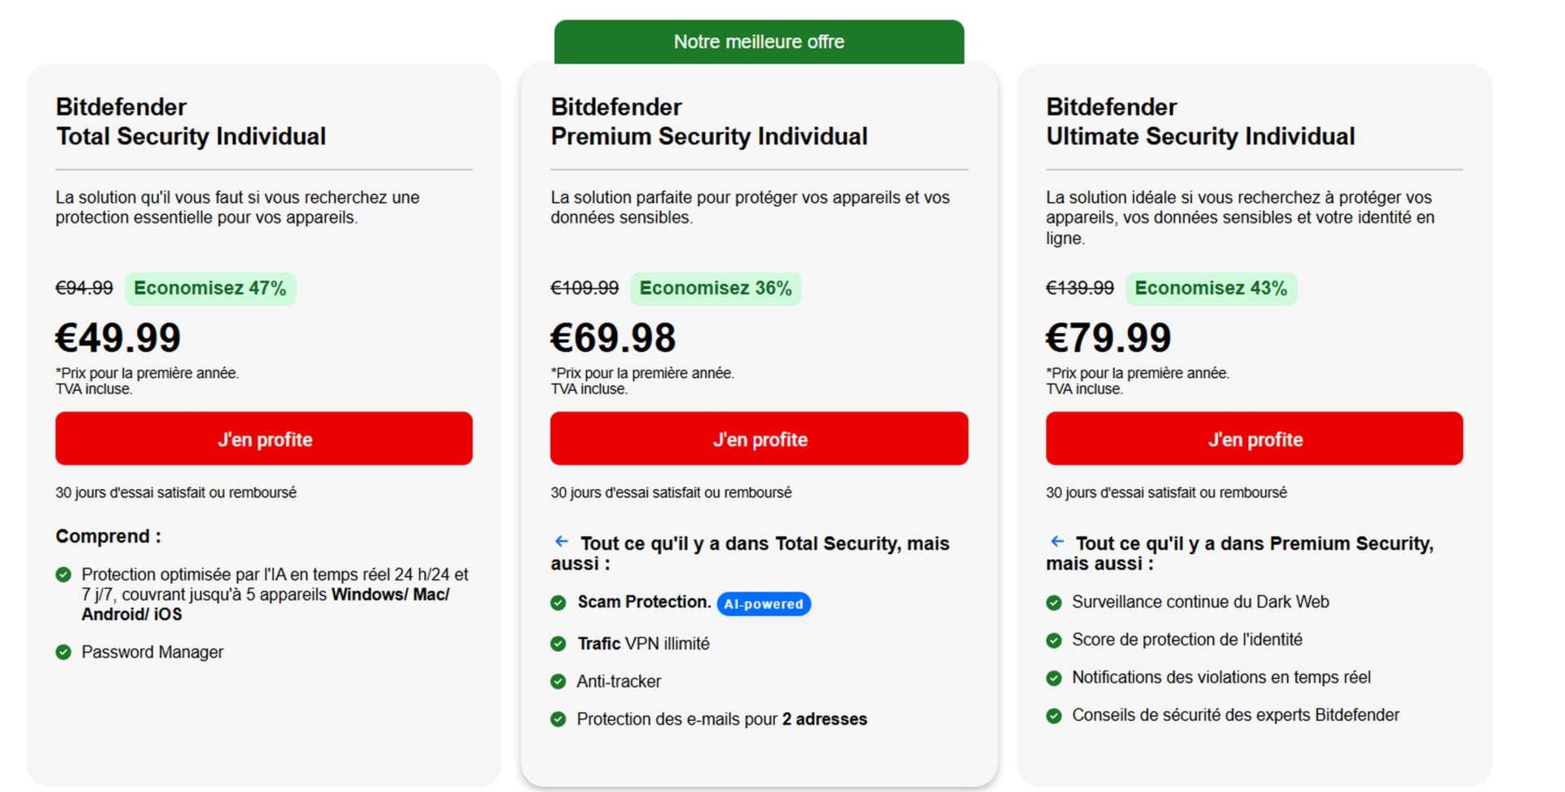The width and height of the screenshot is (1565, 792).
Task: Click the left arrow in Premium Security card
Action: tap(562, 540)
